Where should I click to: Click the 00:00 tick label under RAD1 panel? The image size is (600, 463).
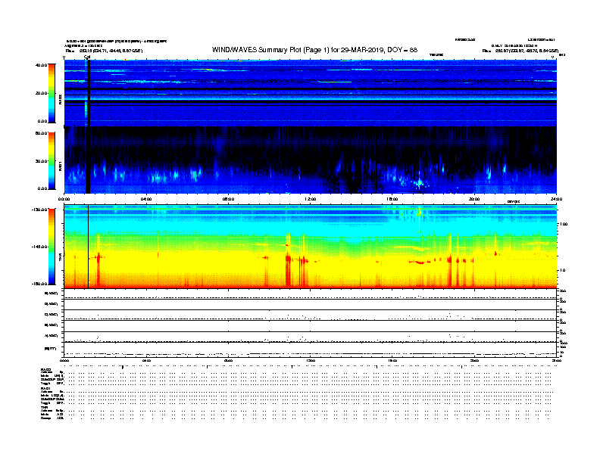click(x=64, y=199)
